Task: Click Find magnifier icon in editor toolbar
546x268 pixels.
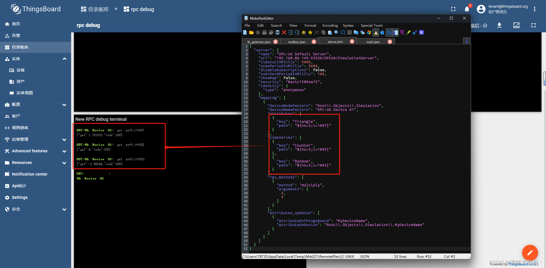Action: point(336,32)
